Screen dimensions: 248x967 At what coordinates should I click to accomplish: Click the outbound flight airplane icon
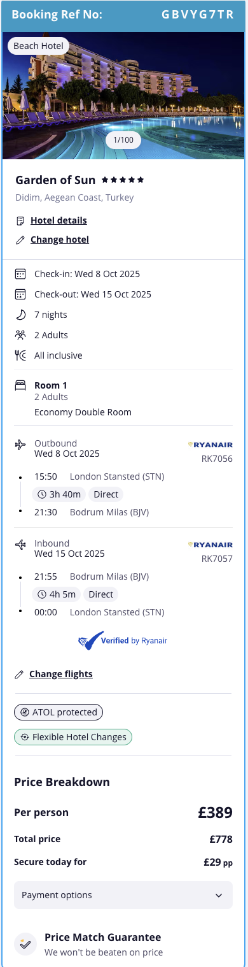pyautogui.click(x=20, y=444)
